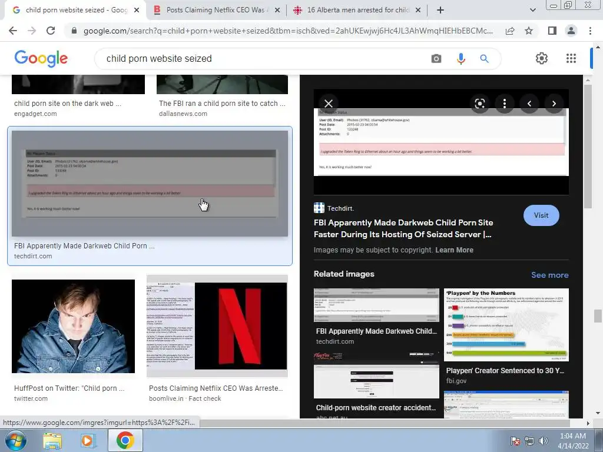Open the browser side panel

click(552, 31)
